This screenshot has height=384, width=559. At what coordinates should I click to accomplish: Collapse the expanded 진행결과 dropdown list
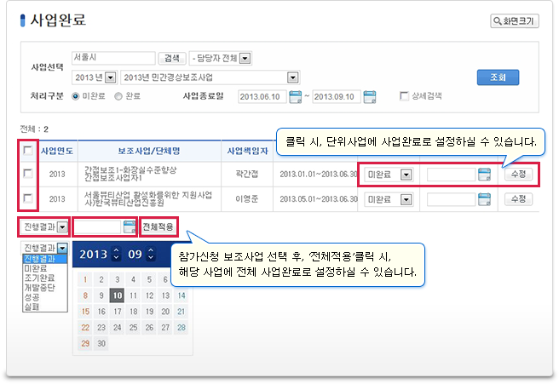point(62,248)
